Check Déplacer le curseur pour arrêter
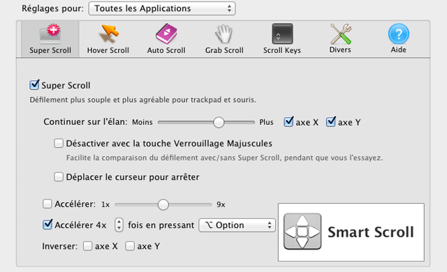Viewport: 447px width, 272px height. 59,176
